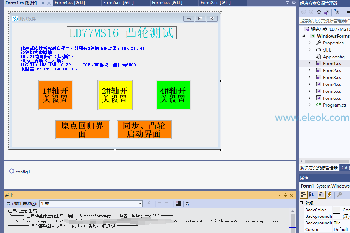Collapse the WindowsForms project node
Image resolution: width=350 pixels, height=233 pixels.
(x=303, y=36)
